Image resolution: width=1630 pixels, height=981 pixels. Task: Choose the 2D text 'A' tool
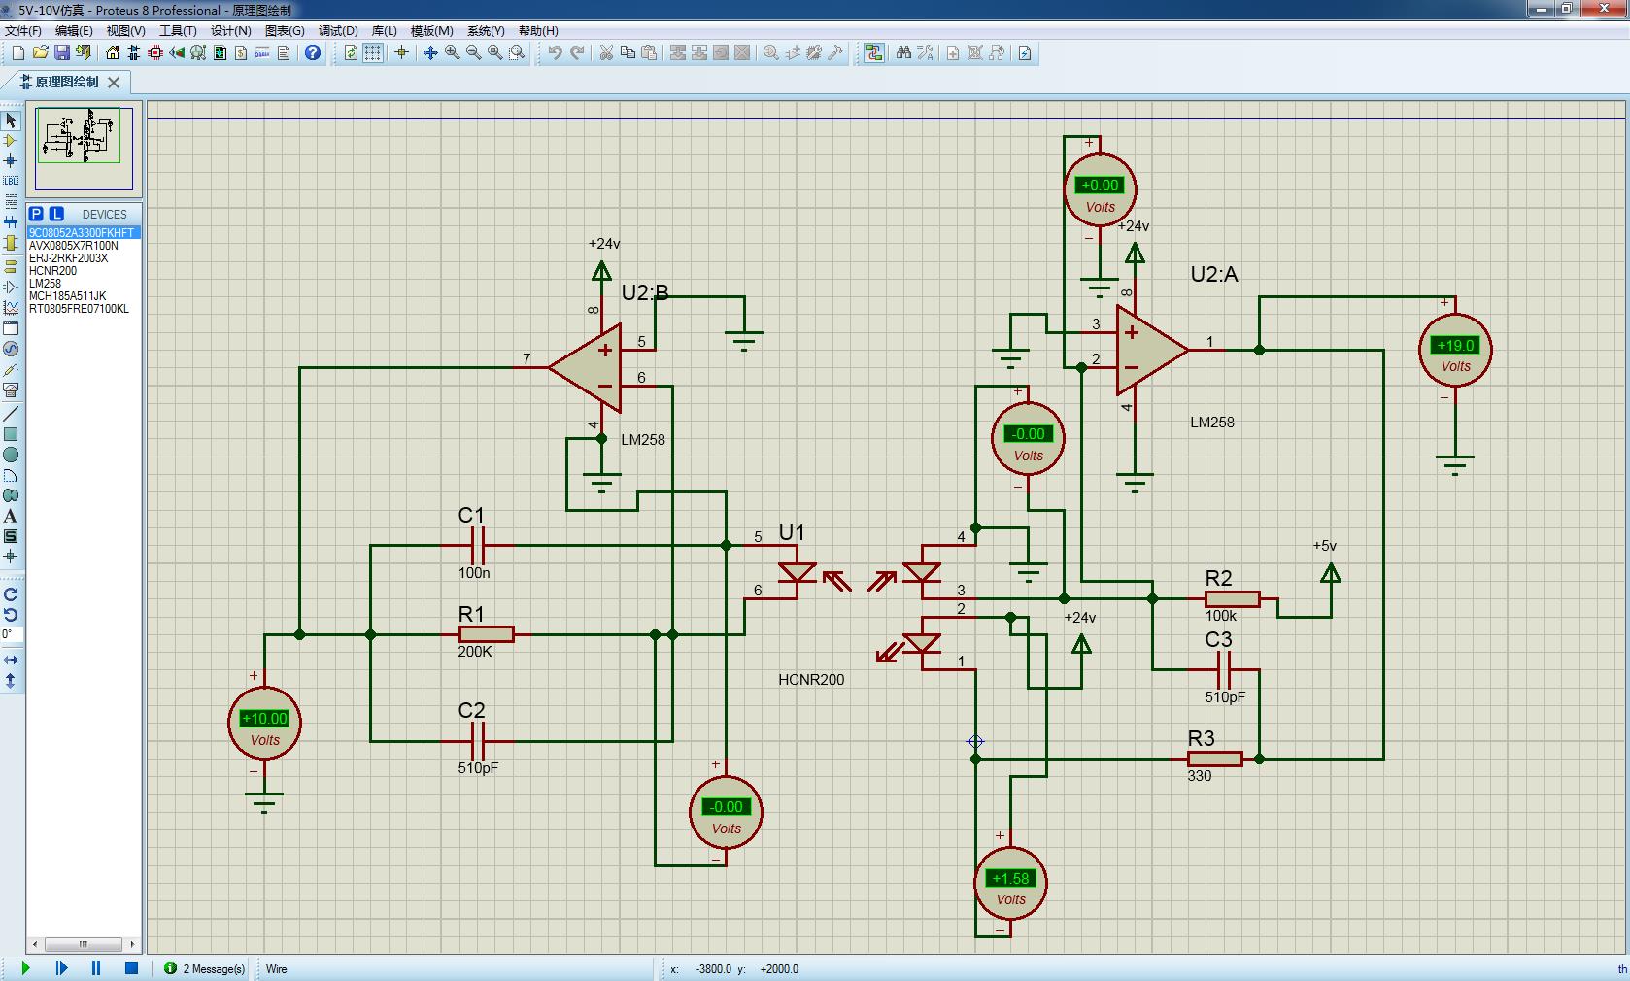(x=11, y=516)
